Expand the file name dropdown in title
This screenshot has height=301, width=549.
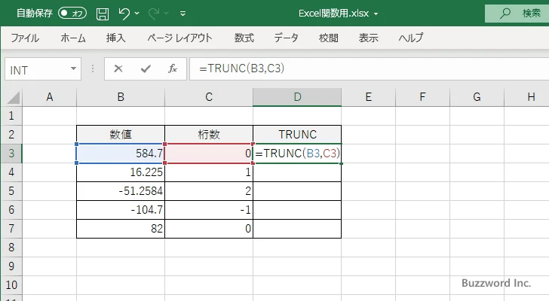(376, 14)
